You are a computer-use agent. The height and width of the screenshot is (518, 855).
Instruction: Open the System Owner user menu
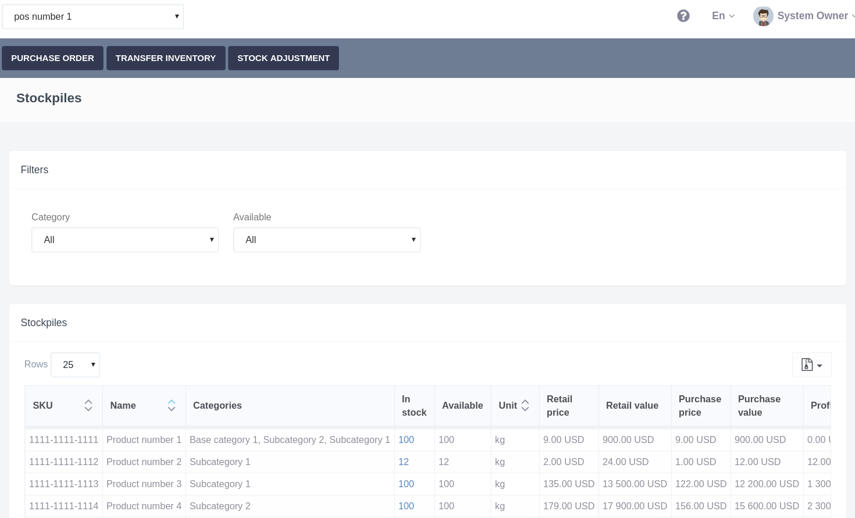[812, 16]
